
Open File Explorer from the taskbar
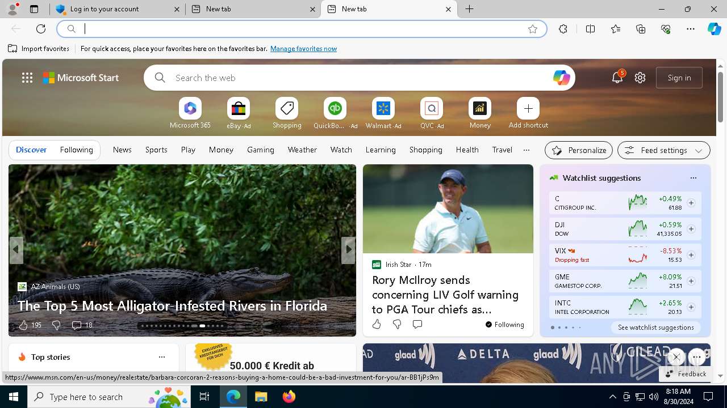[x=261, y=397]
